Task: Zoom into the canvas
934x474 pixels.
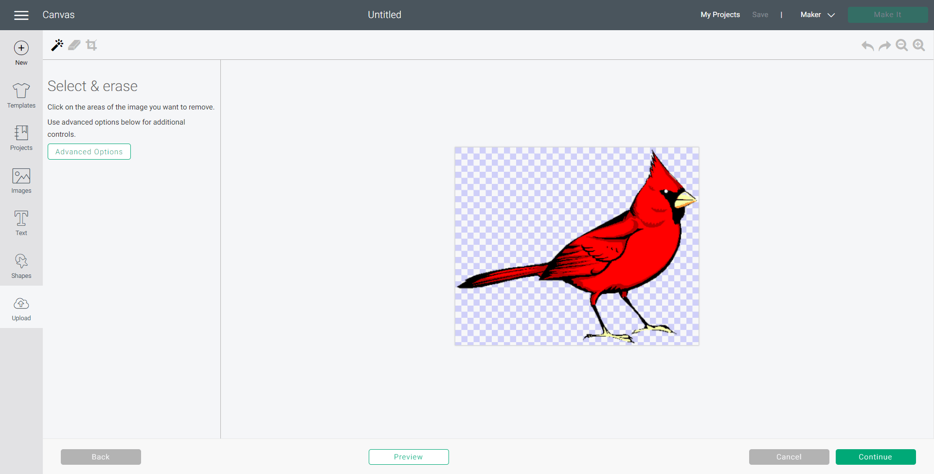Action: pyautogui.click(x=919, y=45)
